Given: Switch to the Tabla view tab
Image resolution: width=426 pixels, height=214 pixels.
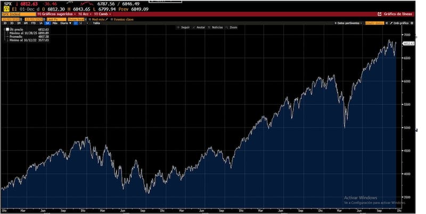Looking at the screenshot, I should coord(96,23).
